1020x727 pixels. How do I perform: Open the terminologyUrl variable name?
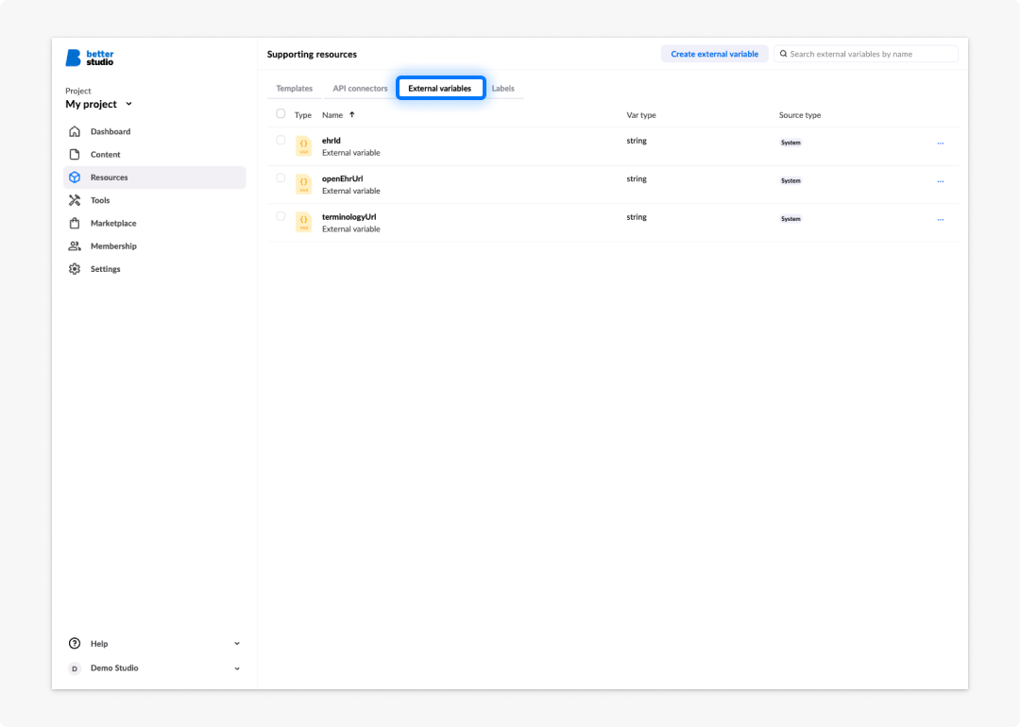point(348,217)
